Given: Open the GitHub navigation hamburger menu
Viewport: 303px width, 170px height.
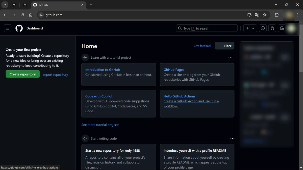Looking at the screenshot, I should pyautogui.click(x=8, y=28).
